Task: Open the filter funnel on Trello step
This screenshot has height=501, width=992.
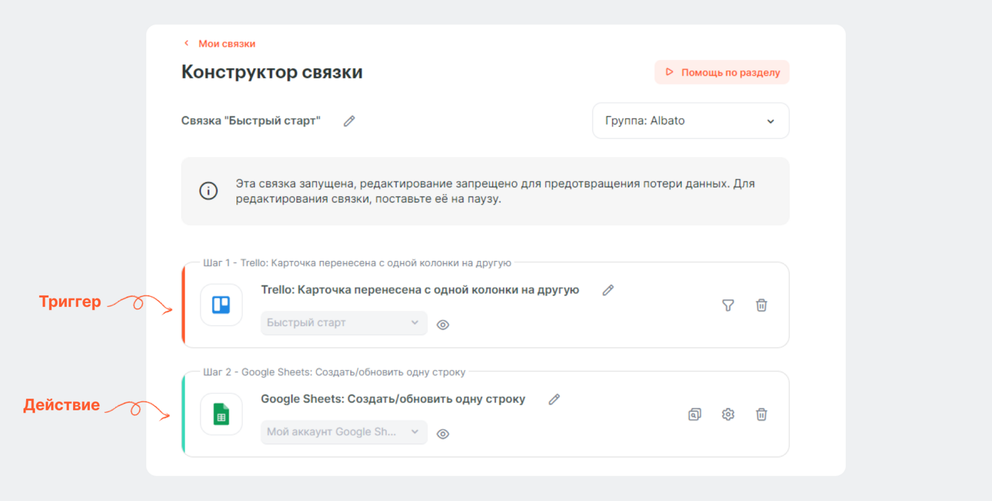Action: pyautogui.click(x=728, y=305)
